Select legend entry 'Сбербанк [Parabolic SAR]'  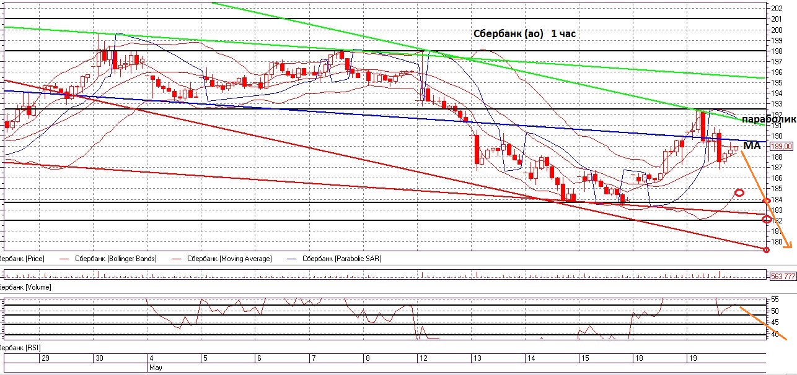pyautogui.click(x=342, y=259)
